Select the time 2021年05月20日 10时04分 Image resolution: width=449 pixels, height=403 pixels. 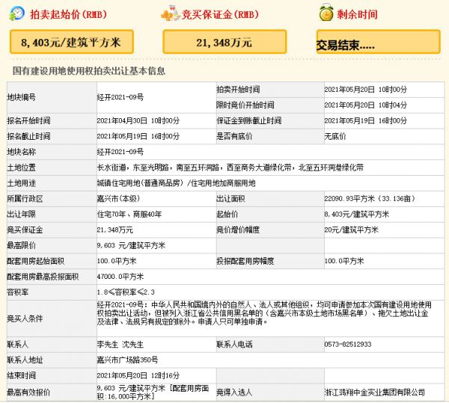point(365,105)
